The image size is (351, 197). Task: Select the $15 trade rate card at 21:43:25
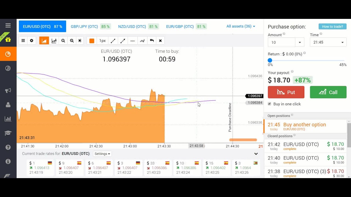216,168
